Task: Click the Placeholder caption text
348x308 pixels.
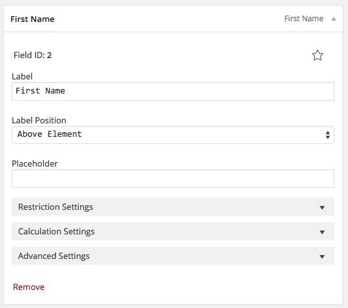Action: [x=35, y=164]
